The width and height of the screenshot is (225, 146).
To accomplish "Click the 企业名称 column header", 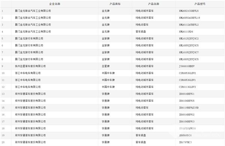I will pyautogui.click(x=55, y=4).
